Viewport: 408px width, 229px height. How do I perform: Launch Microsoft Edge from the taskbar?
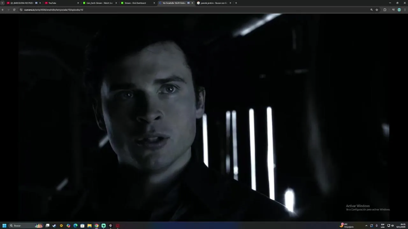coord(75,226)
